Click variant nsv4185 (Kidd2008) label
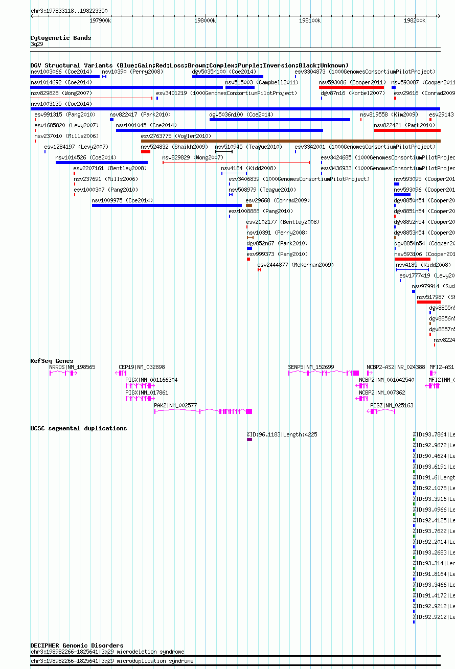455x669 pixels. [x=423, y=265]
